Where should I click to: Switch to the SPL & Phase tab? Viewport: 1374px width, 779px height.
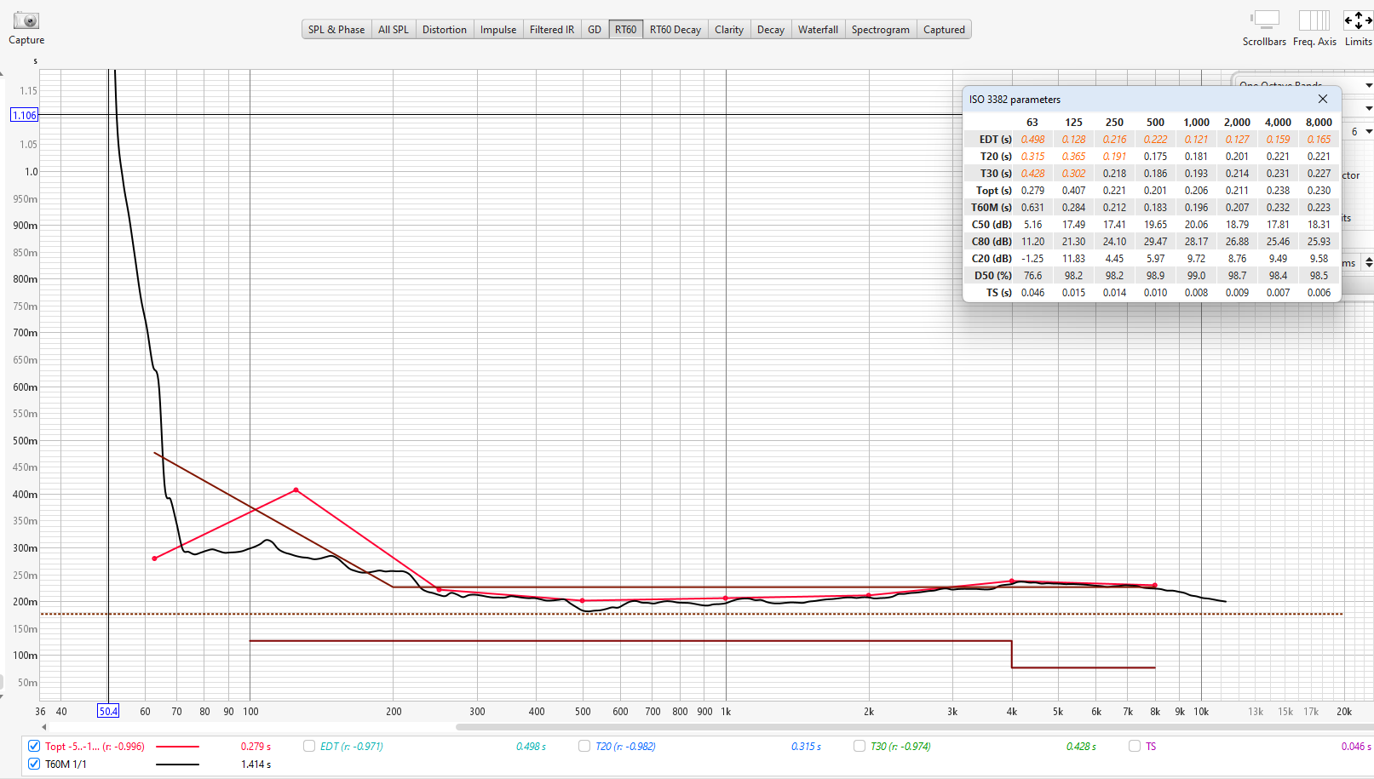[x=336, y=30]
